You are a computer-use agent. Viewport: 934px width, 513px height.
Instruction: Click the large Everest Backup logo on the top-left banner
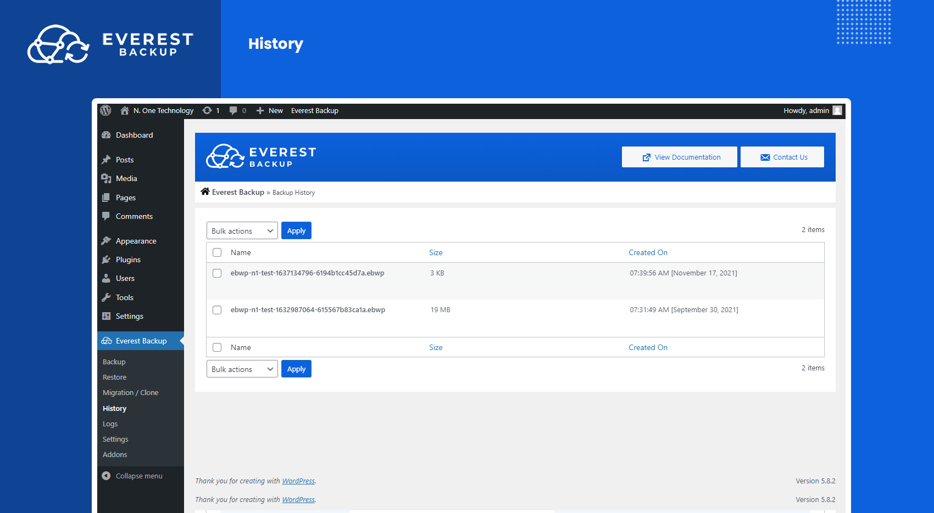coord(110,44)
